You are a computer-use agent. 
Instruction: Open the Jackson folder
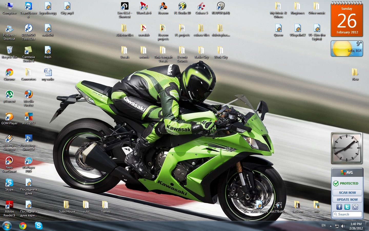(x=298, y=207)
